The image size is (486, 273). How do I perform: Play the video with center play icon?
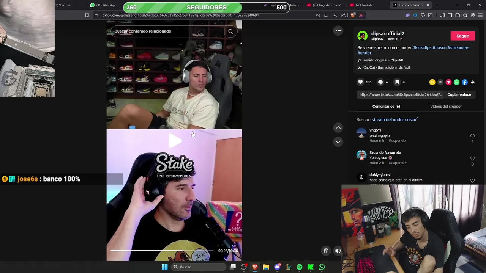tap(174, 141)
